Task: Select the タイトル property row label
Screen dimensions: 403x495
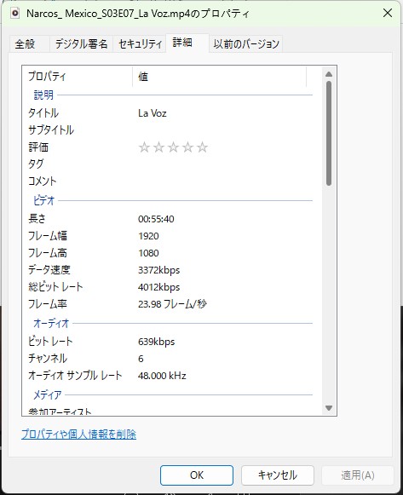Action: [x=43, y=113]
